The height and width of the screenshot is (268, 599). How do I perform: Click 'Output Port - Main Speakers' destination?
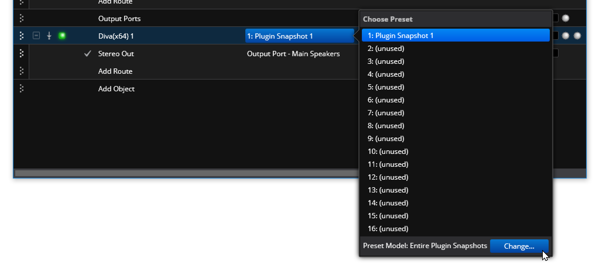293,54
